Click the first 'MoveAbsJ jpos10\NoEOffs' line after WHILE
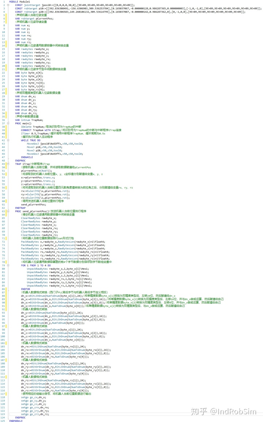Screen dimensions: 263x422 tap(55, 144)
